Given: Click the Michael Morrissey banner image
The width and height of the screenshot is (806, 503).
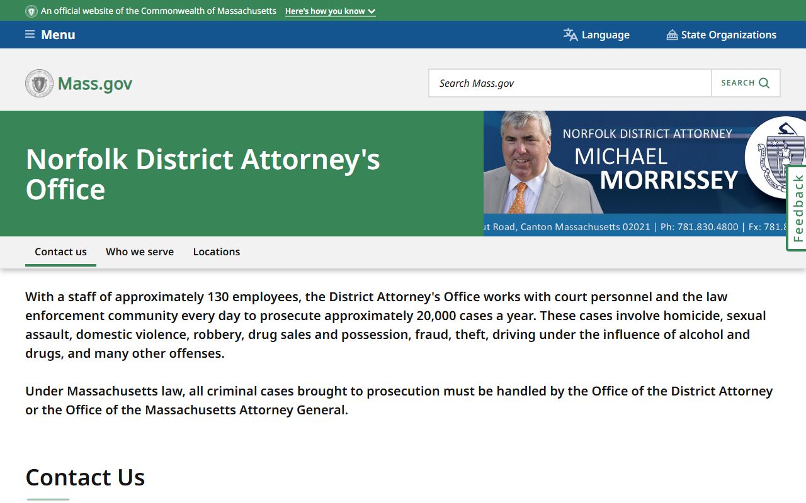Looking at the screenshot, I should coord(645,174).
